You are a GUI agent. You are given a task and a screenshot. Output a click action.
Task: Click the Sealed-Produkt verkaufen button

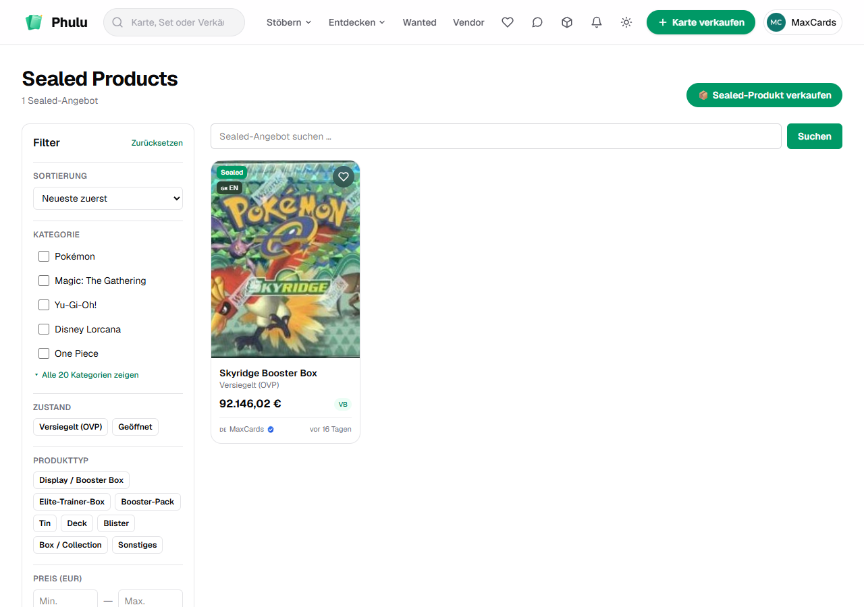click(764, 95)
